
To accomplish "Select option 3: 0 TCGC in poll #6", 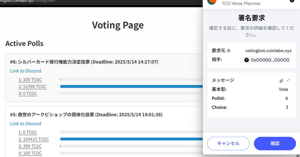I will pyautogui.click(x=27, y=93).
